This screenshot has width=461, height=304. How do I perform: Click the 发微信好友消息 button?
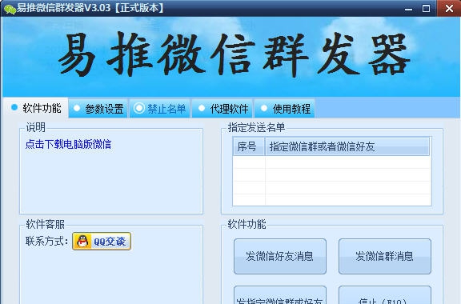tap(280, 256)
